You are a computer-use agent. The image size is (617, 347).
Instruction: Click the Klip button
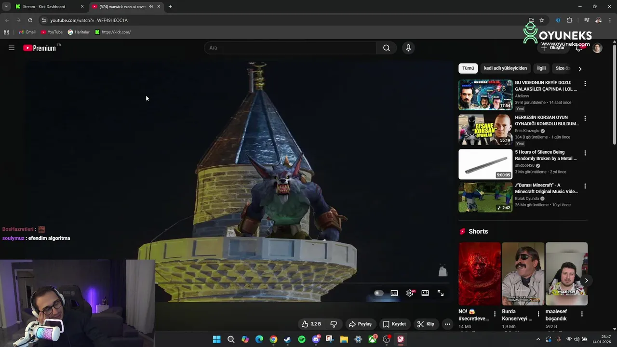(426, 324)
